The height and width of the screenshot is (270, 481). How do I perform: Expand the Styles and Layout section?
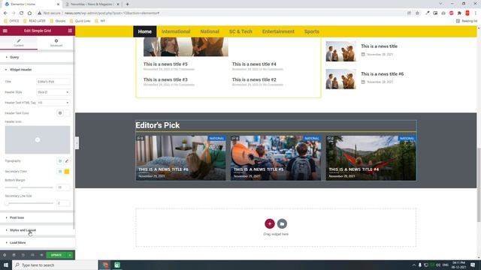tap(37, 230)
